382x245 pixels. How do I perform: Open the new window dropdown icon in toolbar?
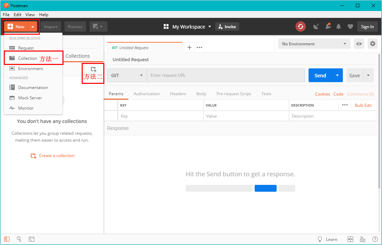tap(99, 26)
